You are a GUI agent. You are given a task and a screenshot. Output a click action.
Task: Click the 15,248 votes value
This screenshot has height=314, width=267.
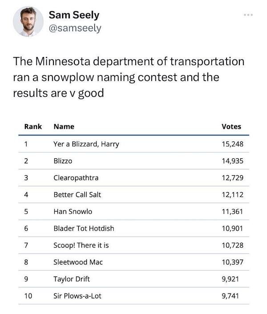pyautogui.click(x=232, y=144)
